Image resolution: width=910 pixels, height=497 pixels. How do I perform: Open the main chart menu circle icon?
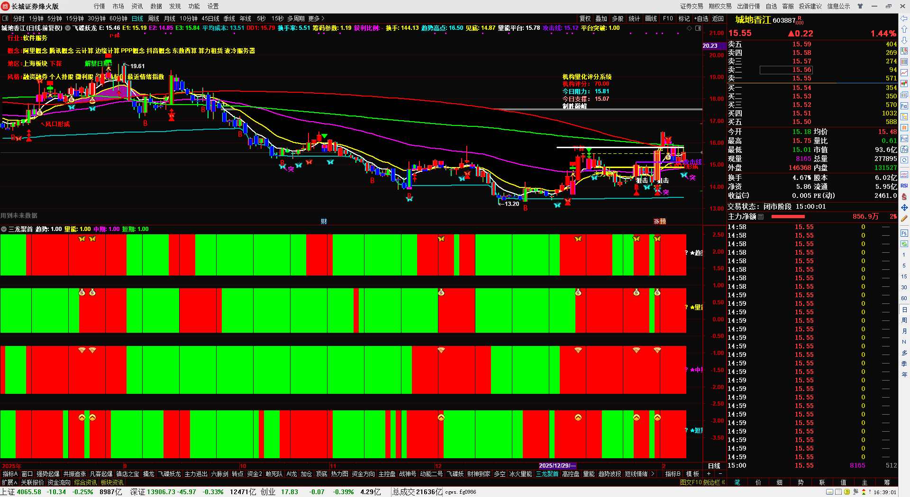[x=68, y=28]
